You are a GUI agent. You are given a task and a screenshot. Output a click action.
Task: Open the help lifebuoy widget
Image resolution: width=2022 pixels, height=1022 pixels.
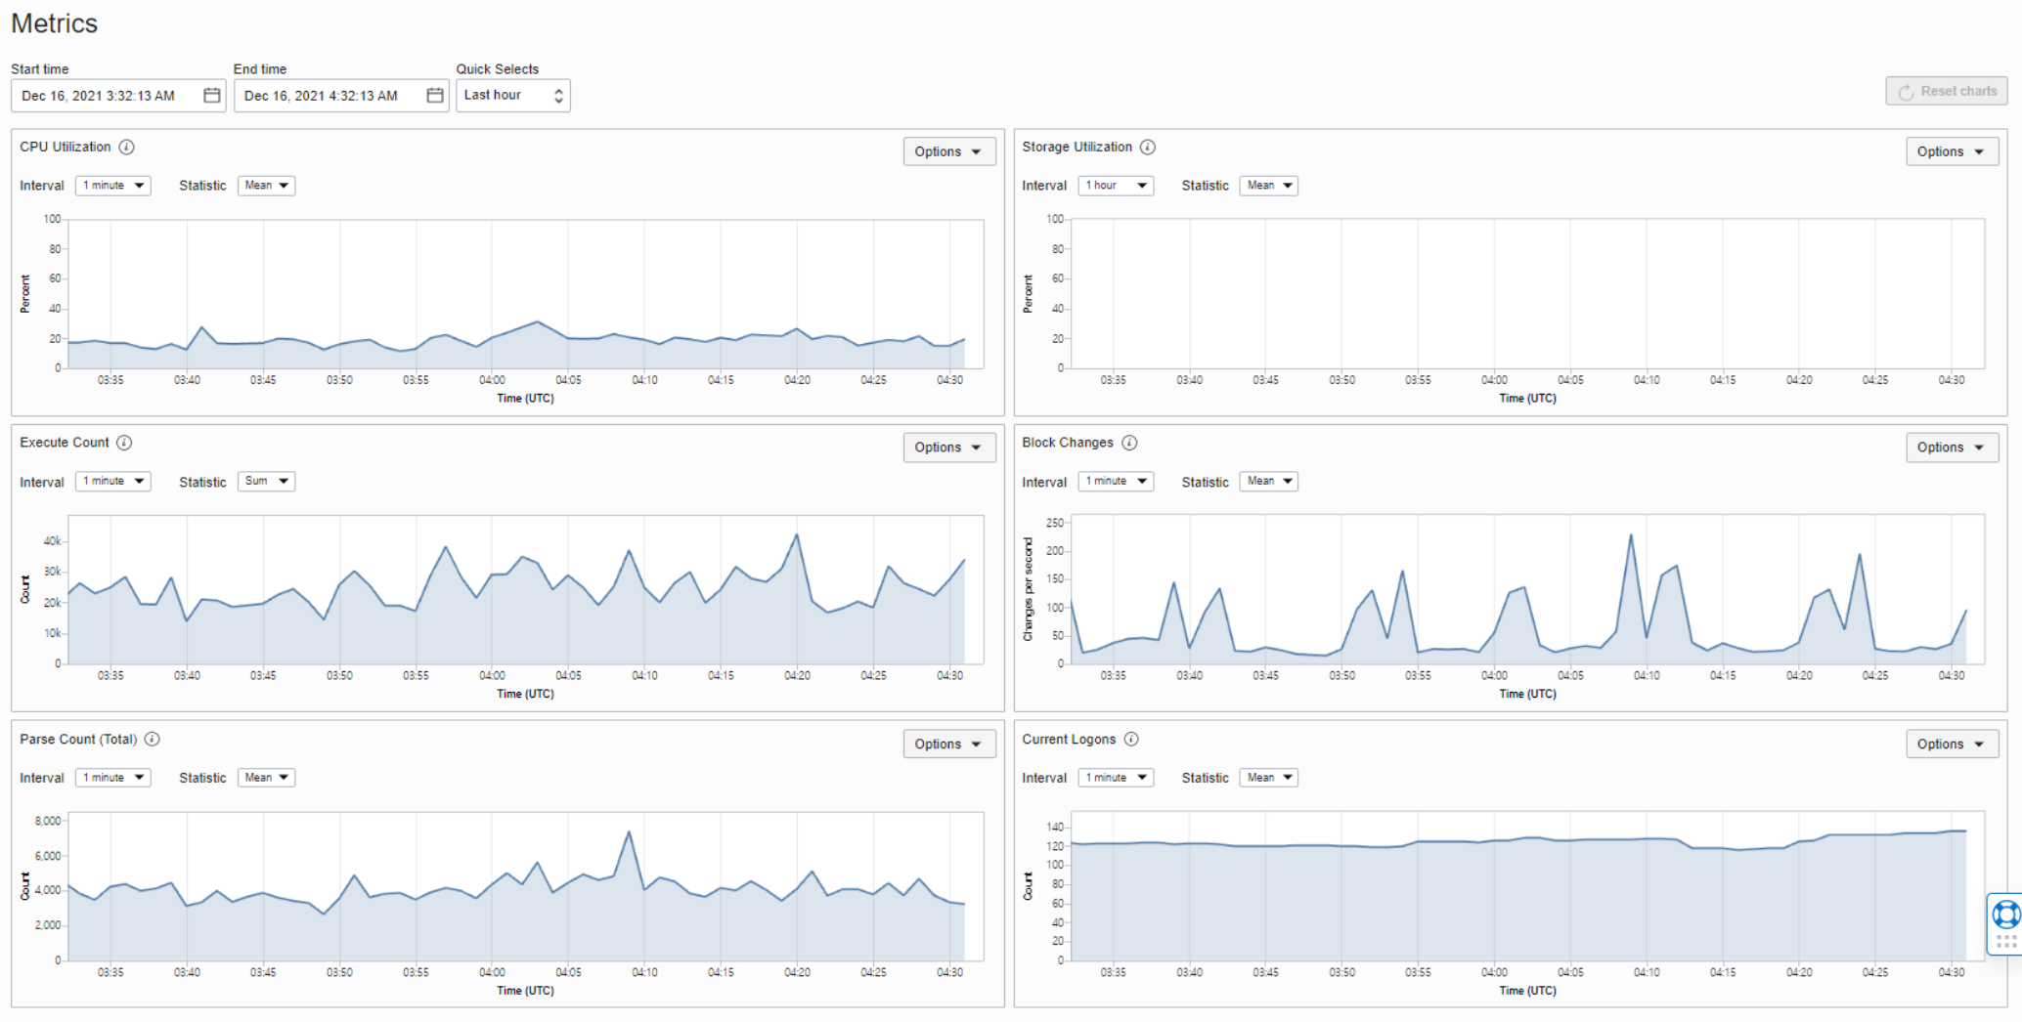(2006, 915)
